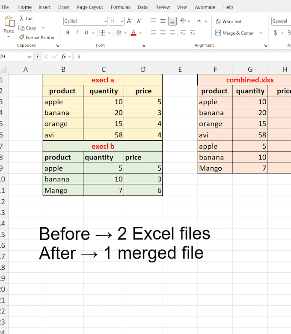The image size is (291, 334).
Task: Click Merge & Center
Action: 235,33
